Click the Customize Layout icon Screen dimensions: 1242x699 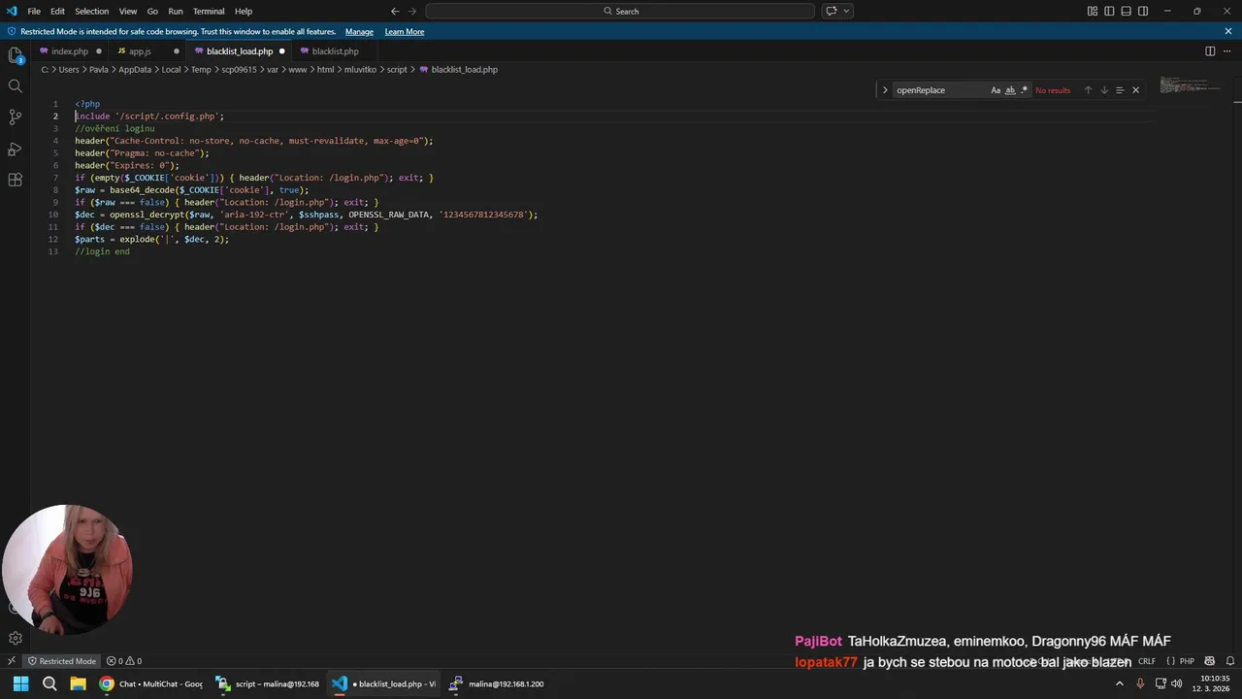pos(1093,11)
